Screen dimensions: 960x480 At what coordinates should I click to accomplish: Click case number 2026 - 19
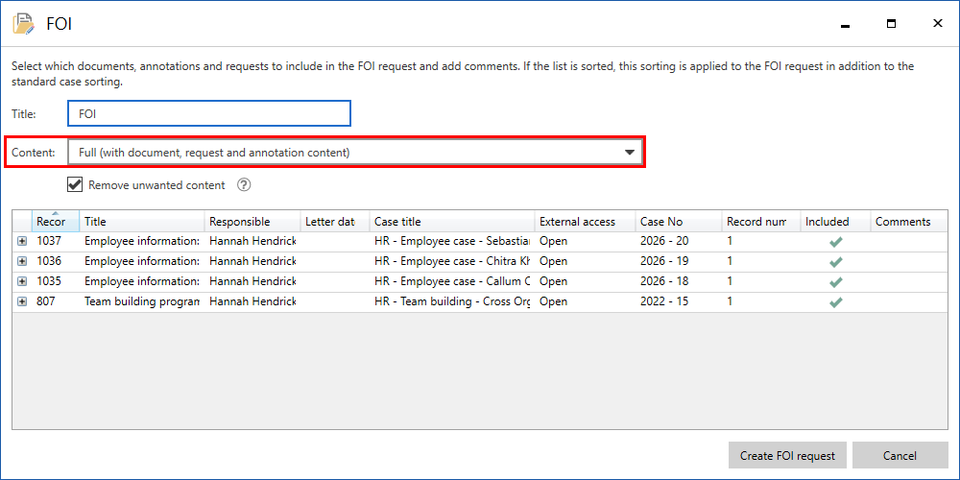coord(664,261)
